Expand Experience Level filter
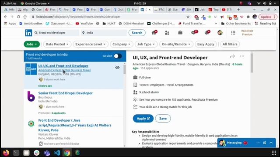This screenshot has width=280, height=157. (91, 44)
